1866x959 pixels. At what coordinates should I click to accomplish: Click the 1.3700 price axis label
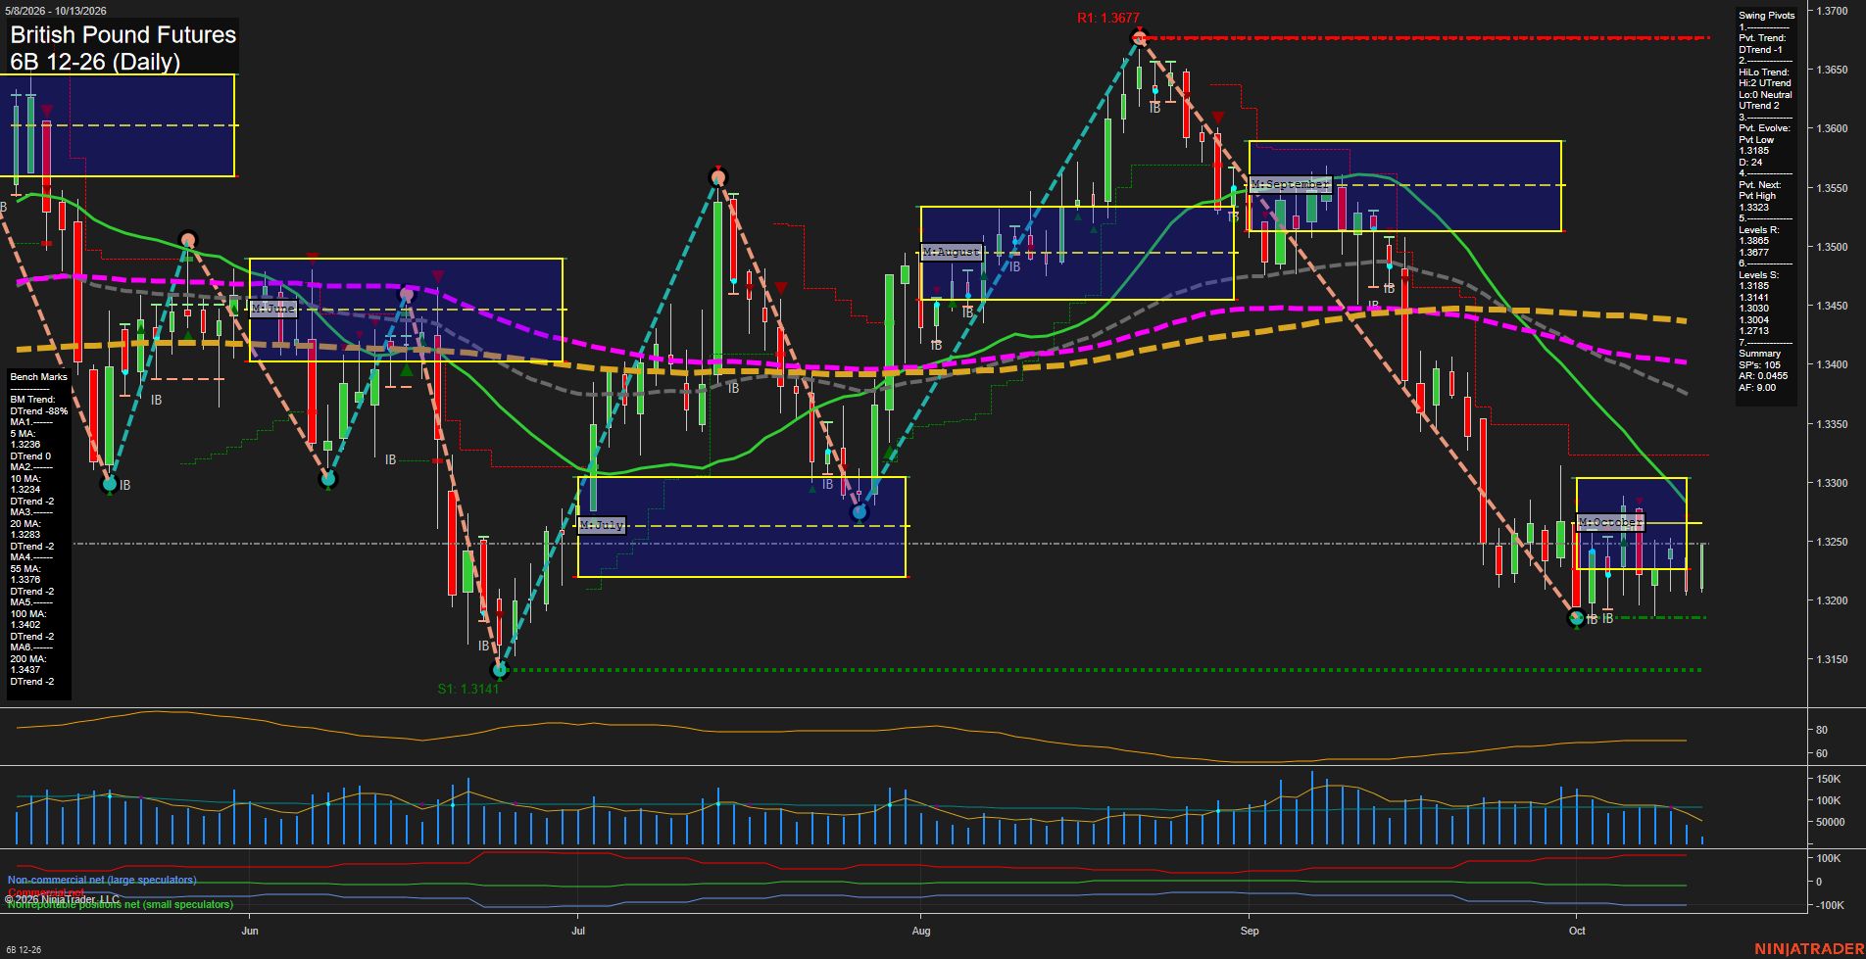click(x=1832, y=11)
